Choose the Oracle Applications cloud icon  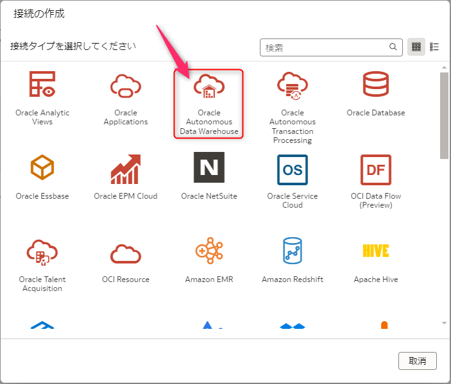(x=126, y=86)
